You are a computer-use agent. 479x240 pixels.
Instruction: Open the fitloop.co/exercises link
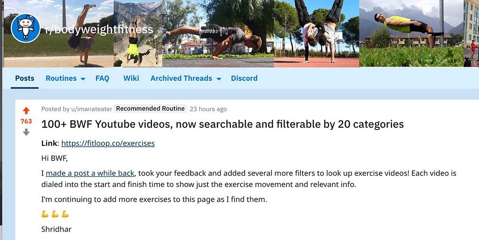tap(108, 143)
